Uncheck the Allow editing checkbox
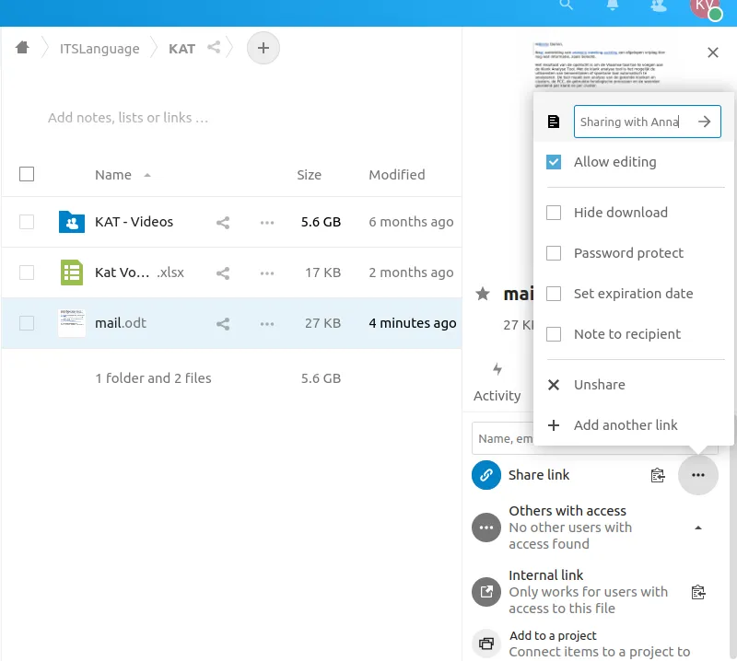Image resolution: width=737 pixels, height=661 pixels. point(554,162)
